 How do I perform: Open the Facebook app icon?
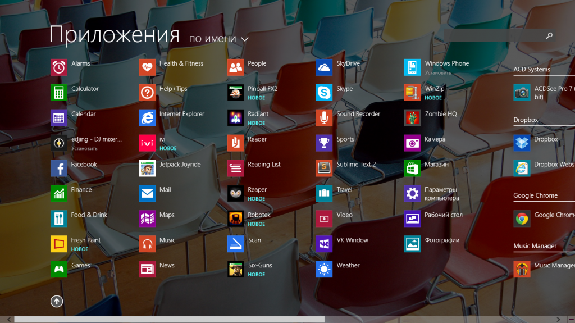tap(58, 169)
